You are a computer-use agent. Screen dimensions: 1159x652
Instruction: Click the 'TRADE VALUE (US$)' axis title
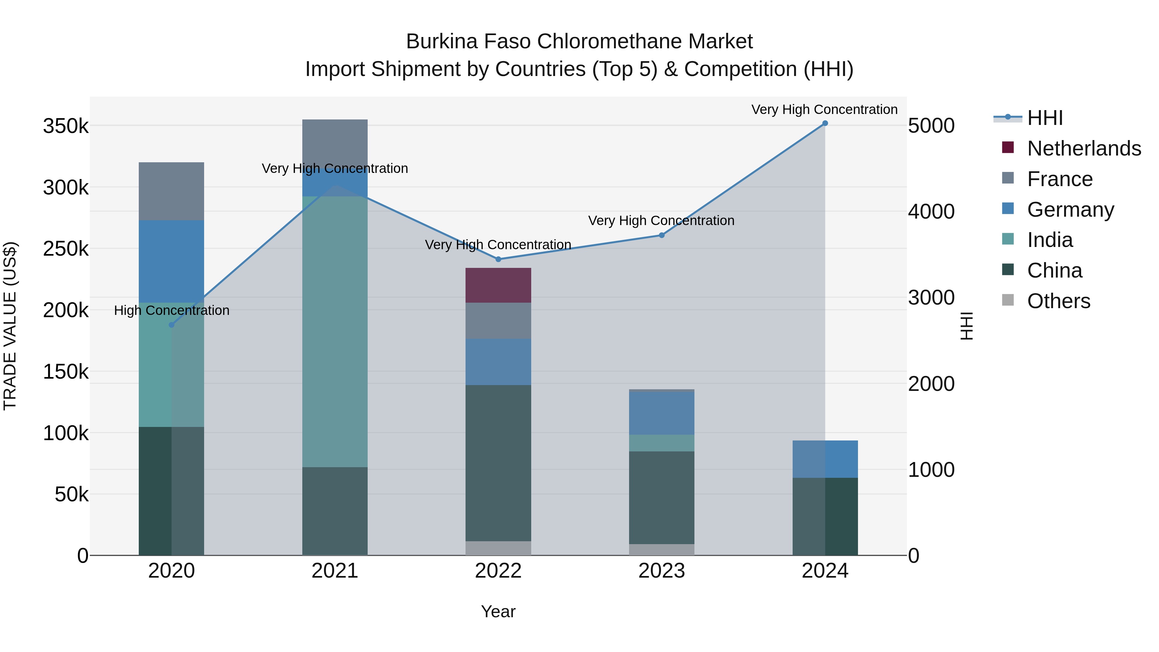[10, 326]
